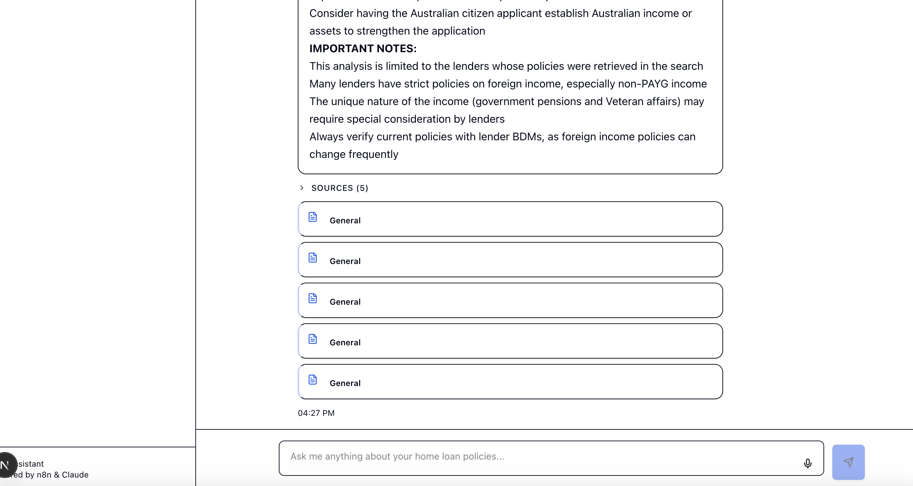Click the line about verifying policies with BDMs
The height and width of the screenshot is (486, 913).
click(x=503, y=145)
